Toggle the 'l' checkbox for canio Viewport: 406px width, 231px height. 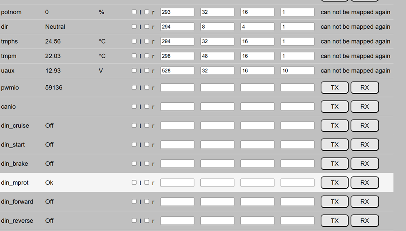(x=134, y=107)
